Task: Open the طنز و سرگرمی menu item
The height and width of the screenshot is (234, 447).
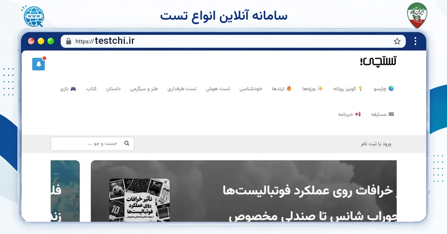Action: point(144,89)
